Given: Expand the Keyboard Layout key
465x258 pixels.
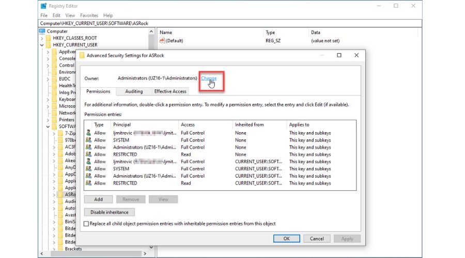Looking at the screenshot, I should point(48,100).
